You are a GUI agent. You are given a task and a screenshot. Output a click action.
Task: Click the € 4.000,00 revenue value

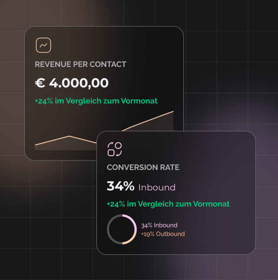pyautogui.click(x=72, y=83)
